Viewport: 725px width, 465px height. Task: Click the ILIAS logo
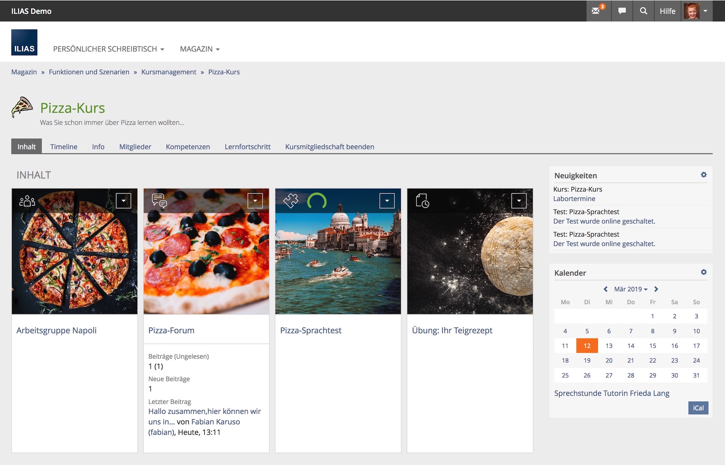24,42
